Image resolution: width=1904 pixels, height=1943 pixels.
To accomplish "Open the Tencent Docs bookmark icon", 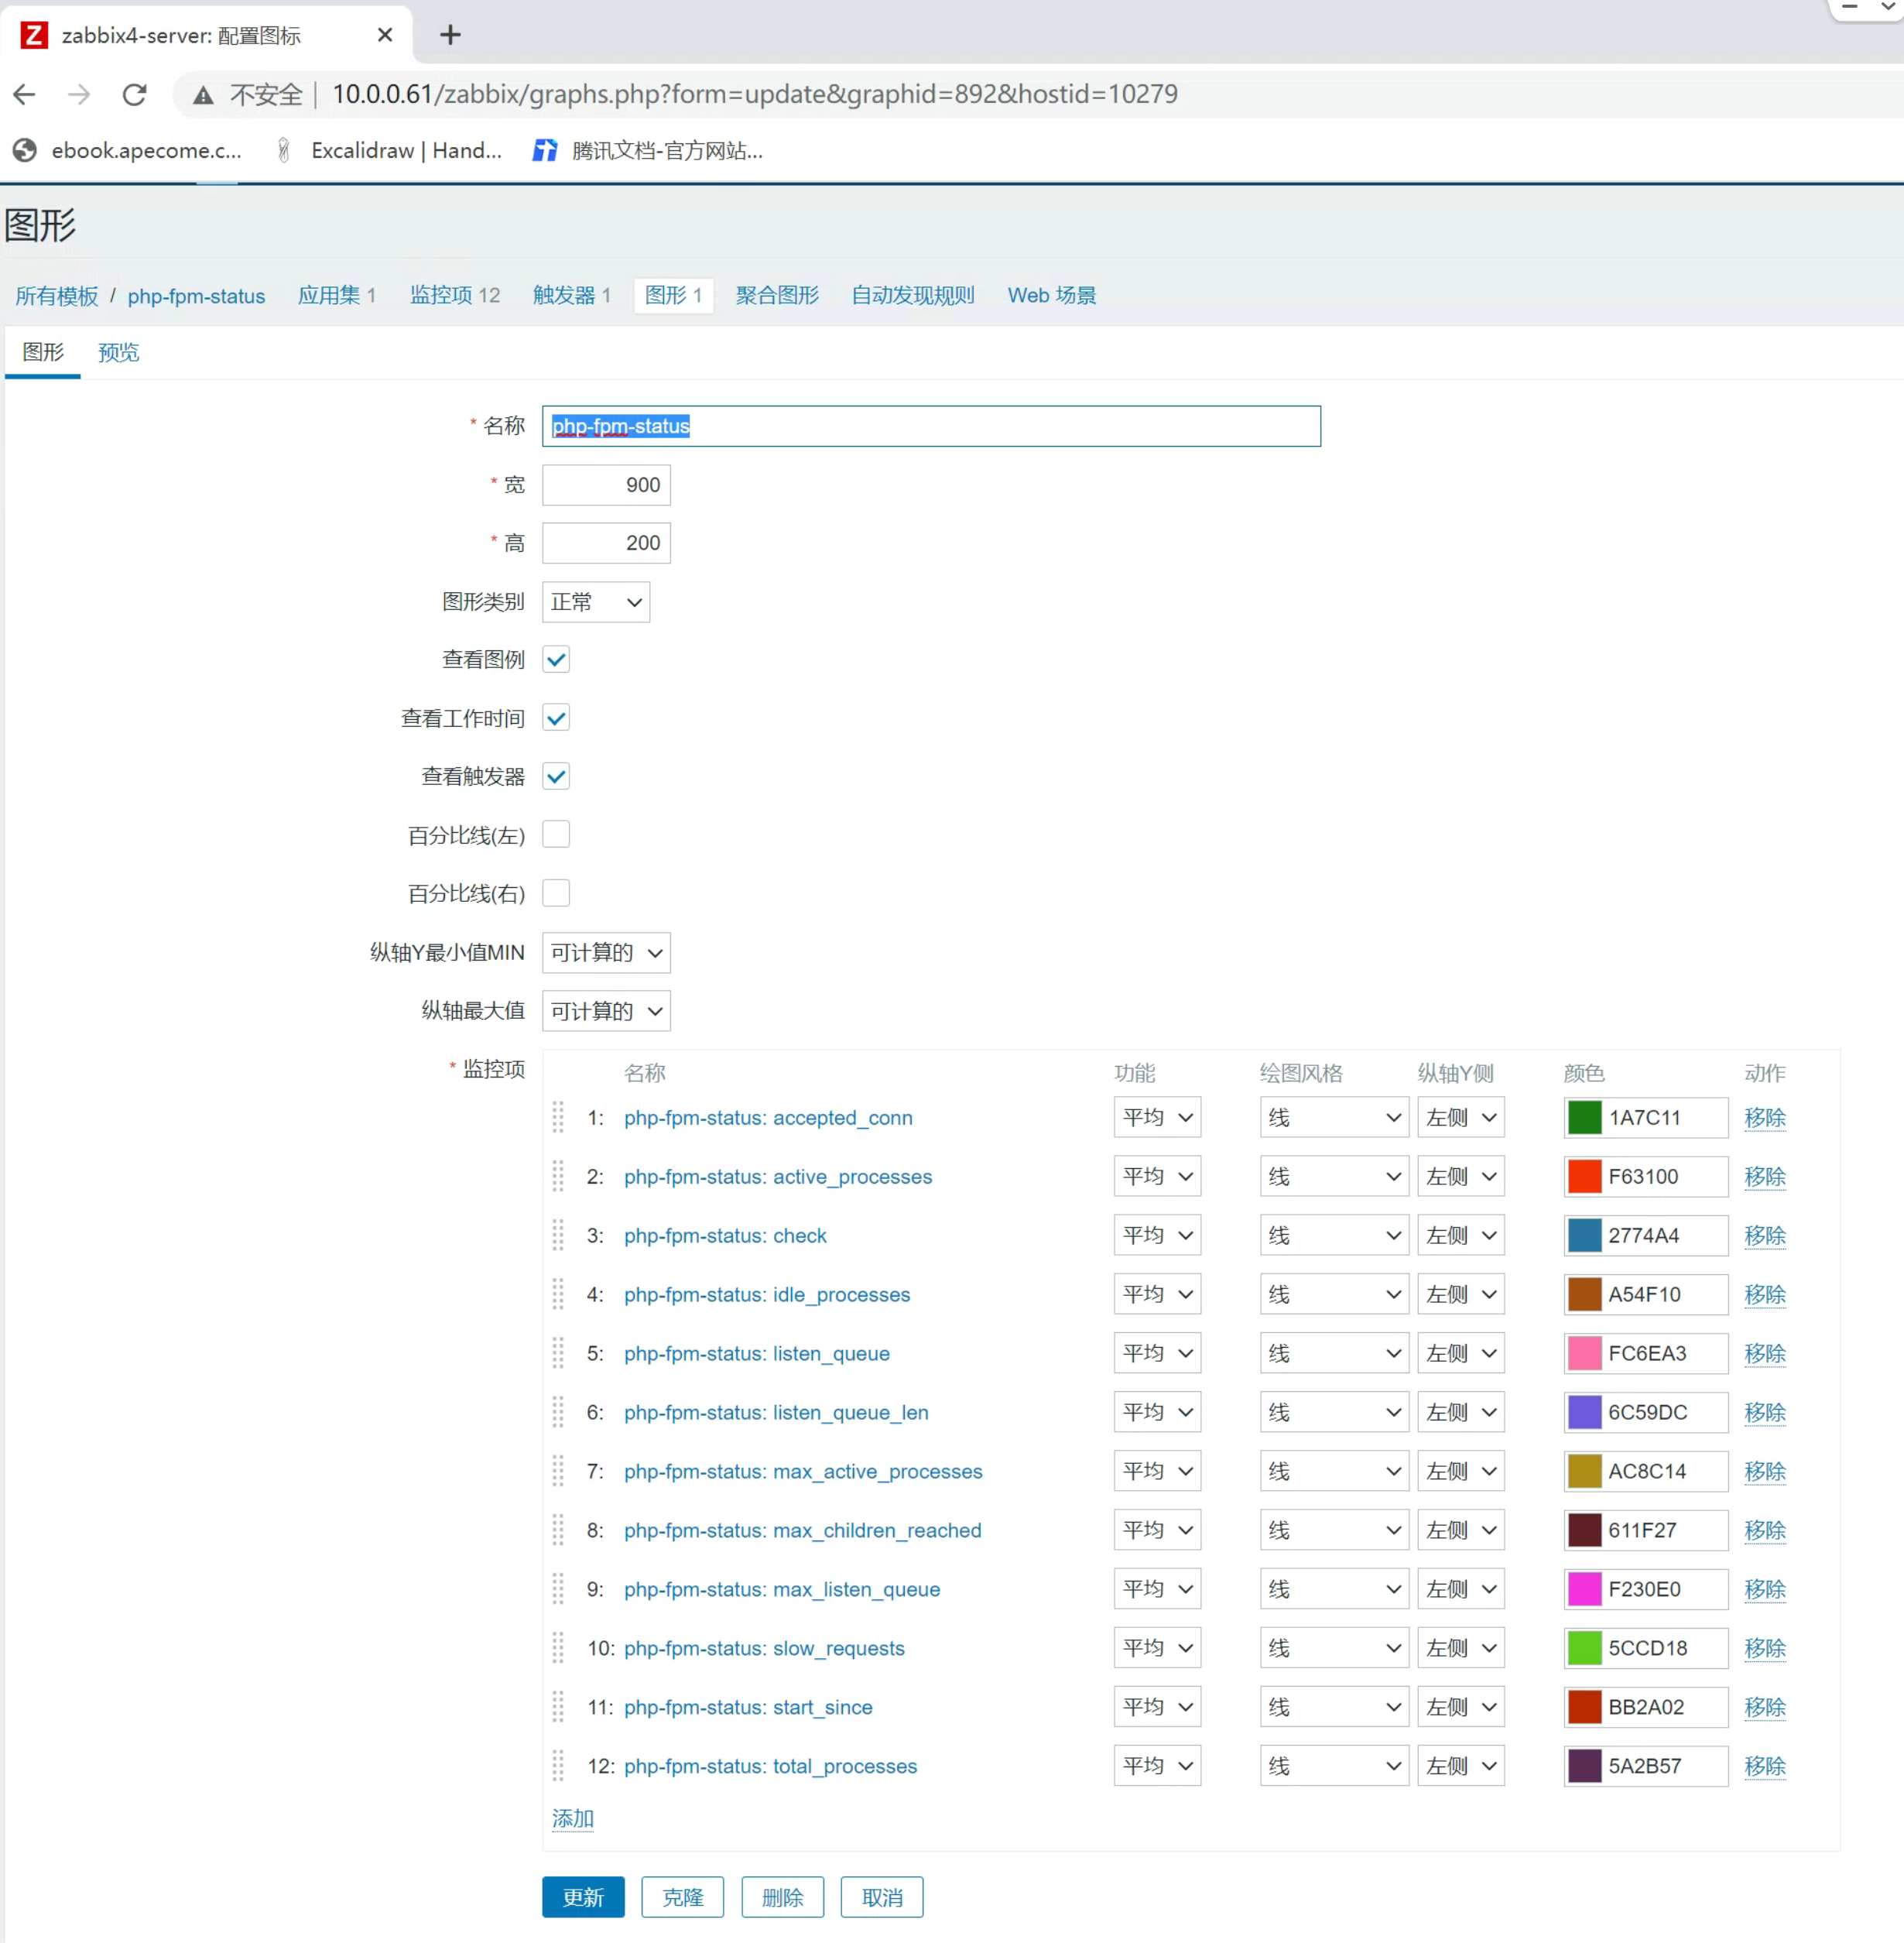I will tap(545, 150).
